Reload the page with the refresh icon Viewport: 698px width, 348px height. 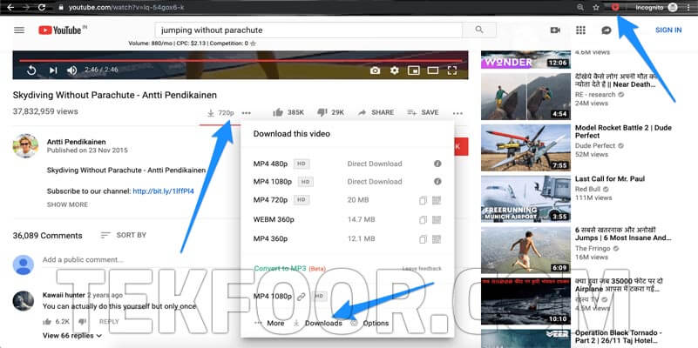[42, 7]
